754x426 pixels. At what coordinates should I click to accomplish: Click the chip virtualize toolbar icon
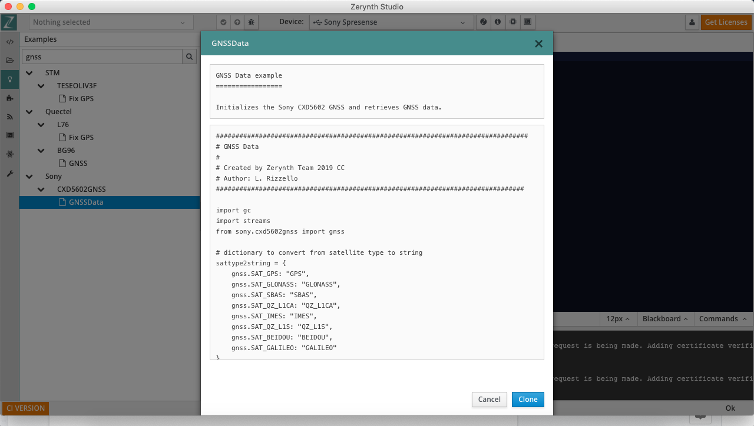tap(513, 22)
